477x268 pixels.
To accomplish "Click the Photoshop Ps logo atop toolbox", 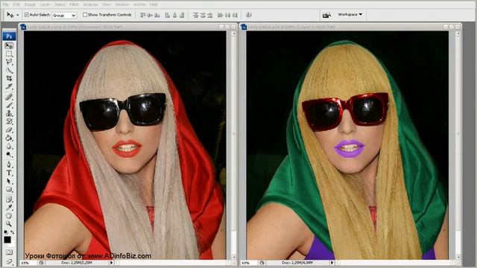I will (x=9, y=36).
